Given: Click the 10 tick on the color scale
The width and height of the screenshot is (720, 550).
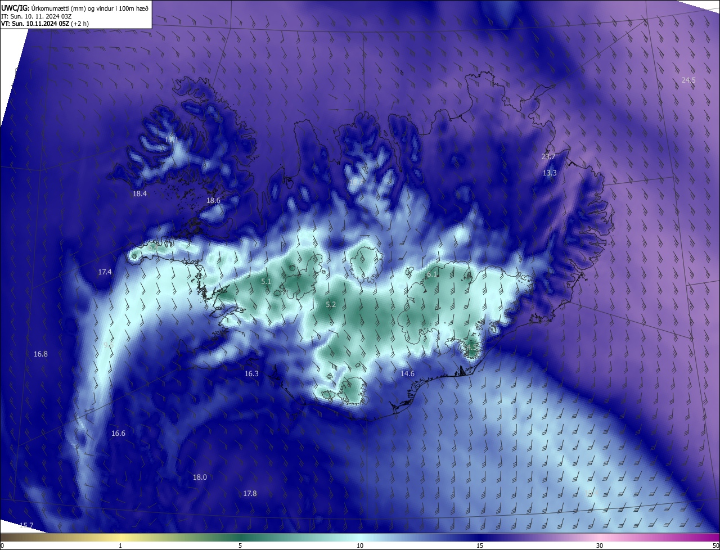Looking at the screenshot, I should (x=360, y=546).
